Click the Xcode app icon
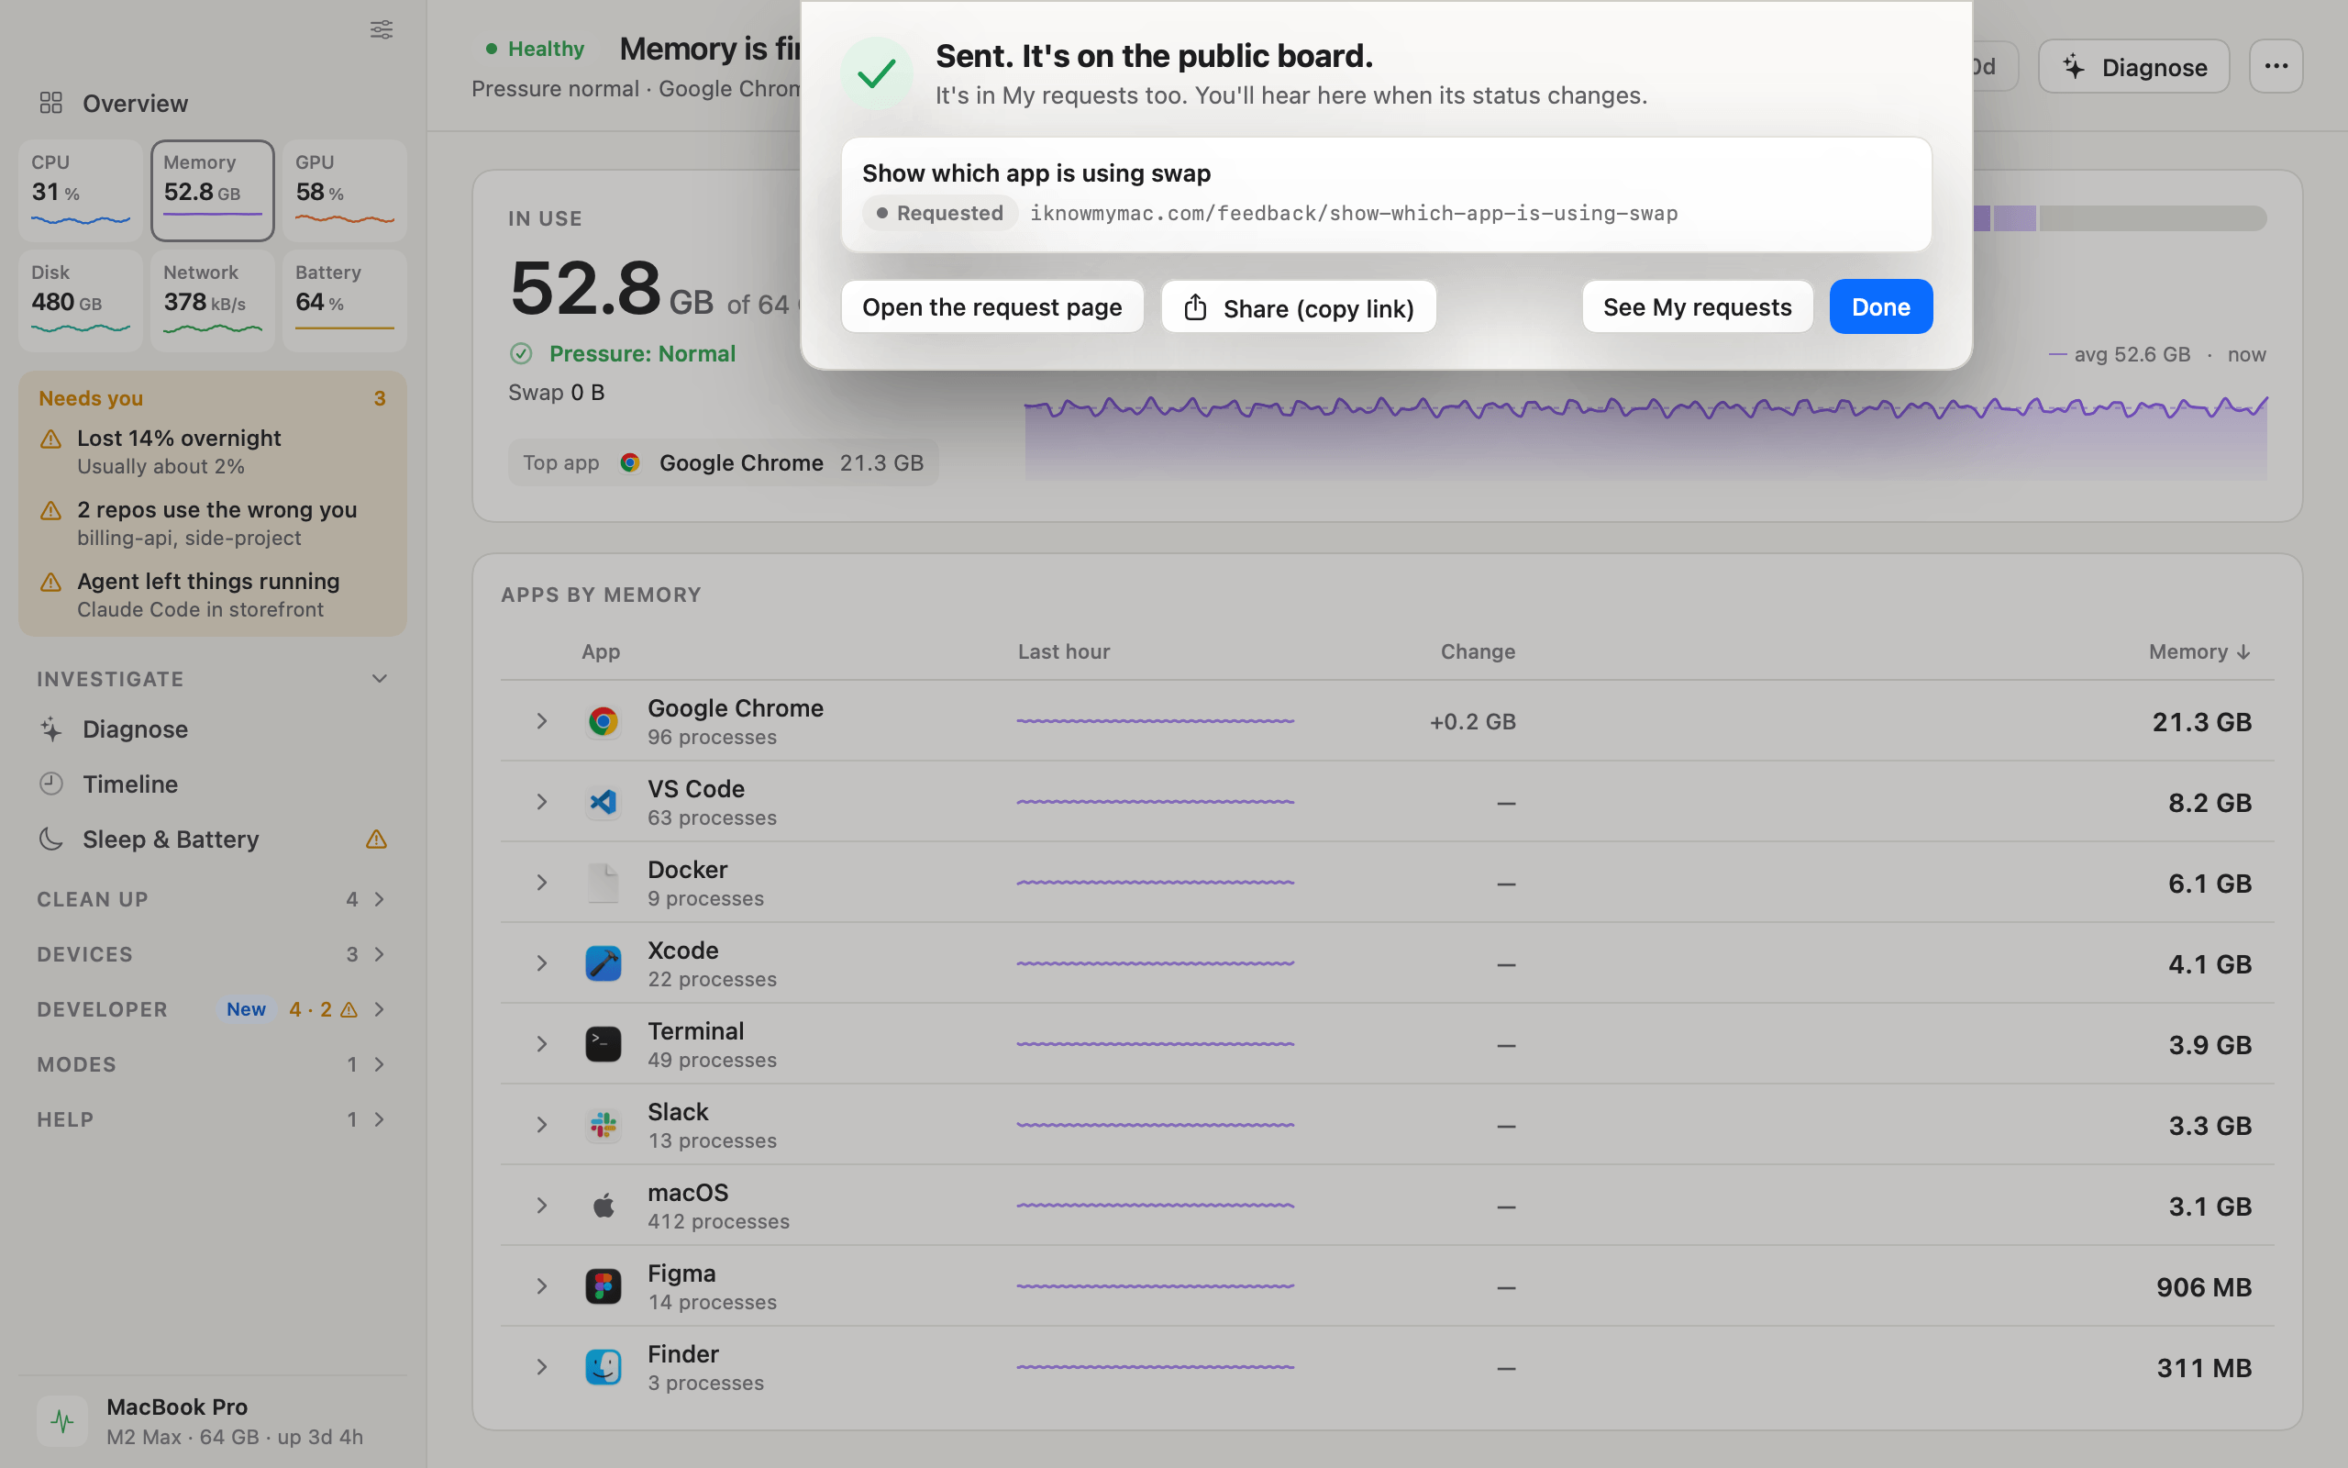This screenshot has height=1468, width=2348. 604,963
